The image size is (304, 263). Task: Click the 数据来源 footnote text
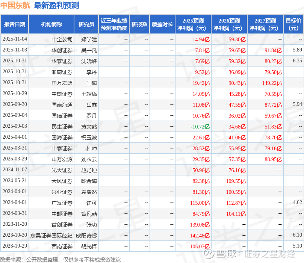point(60,260)
